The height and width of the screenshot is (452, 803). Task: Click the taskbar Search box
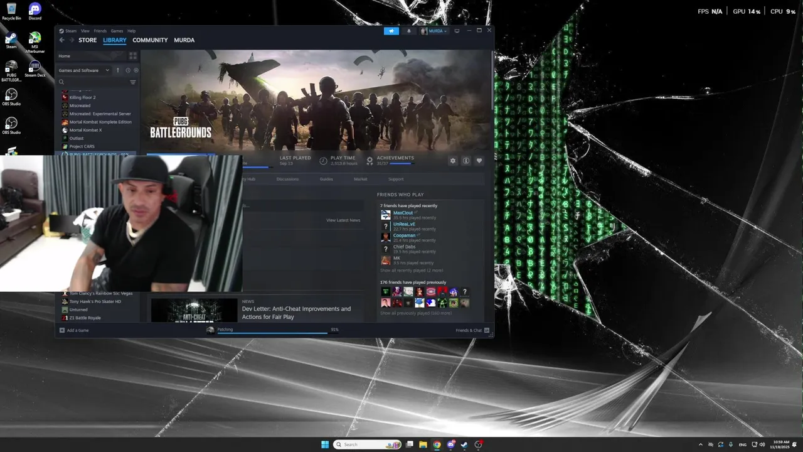coord(367,444)
